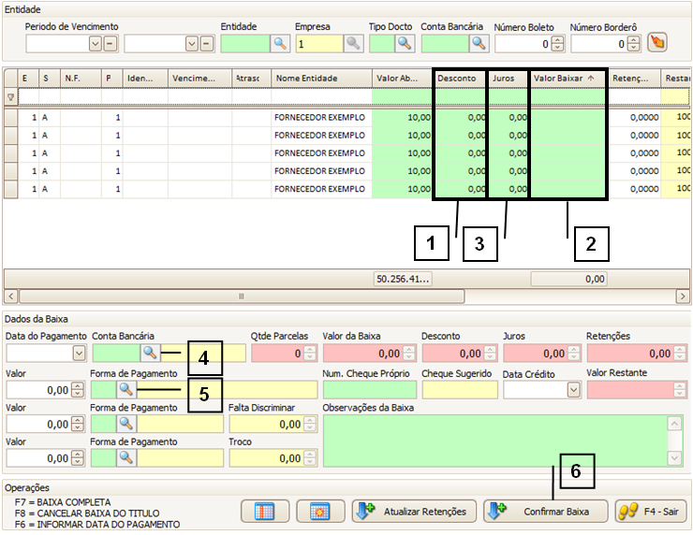Open Conta Bancária lookup in Dados da Baixa

(150, 353)
